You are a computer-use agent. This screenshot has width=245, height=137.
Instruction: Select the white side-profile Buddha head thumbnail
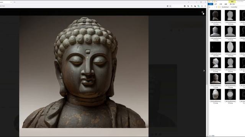tap(216, 63)
